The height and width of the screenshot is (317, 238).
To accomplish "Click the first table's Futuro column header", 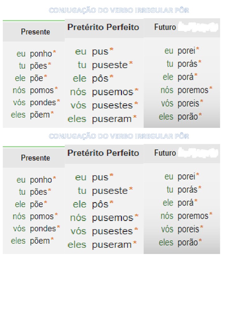I will [165, 27].
